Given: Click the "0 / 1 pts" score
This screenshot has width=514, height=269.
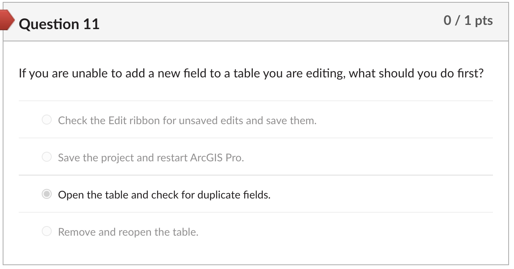Looking at the screenshot, I should pyautogui.click(x=468, y=20).
